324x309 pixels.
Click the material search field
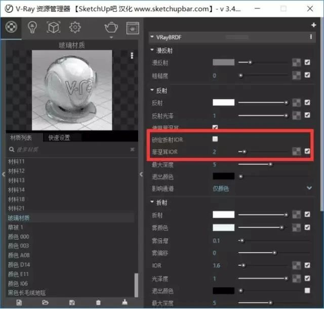pyautogui.click(x=73, y=149)
